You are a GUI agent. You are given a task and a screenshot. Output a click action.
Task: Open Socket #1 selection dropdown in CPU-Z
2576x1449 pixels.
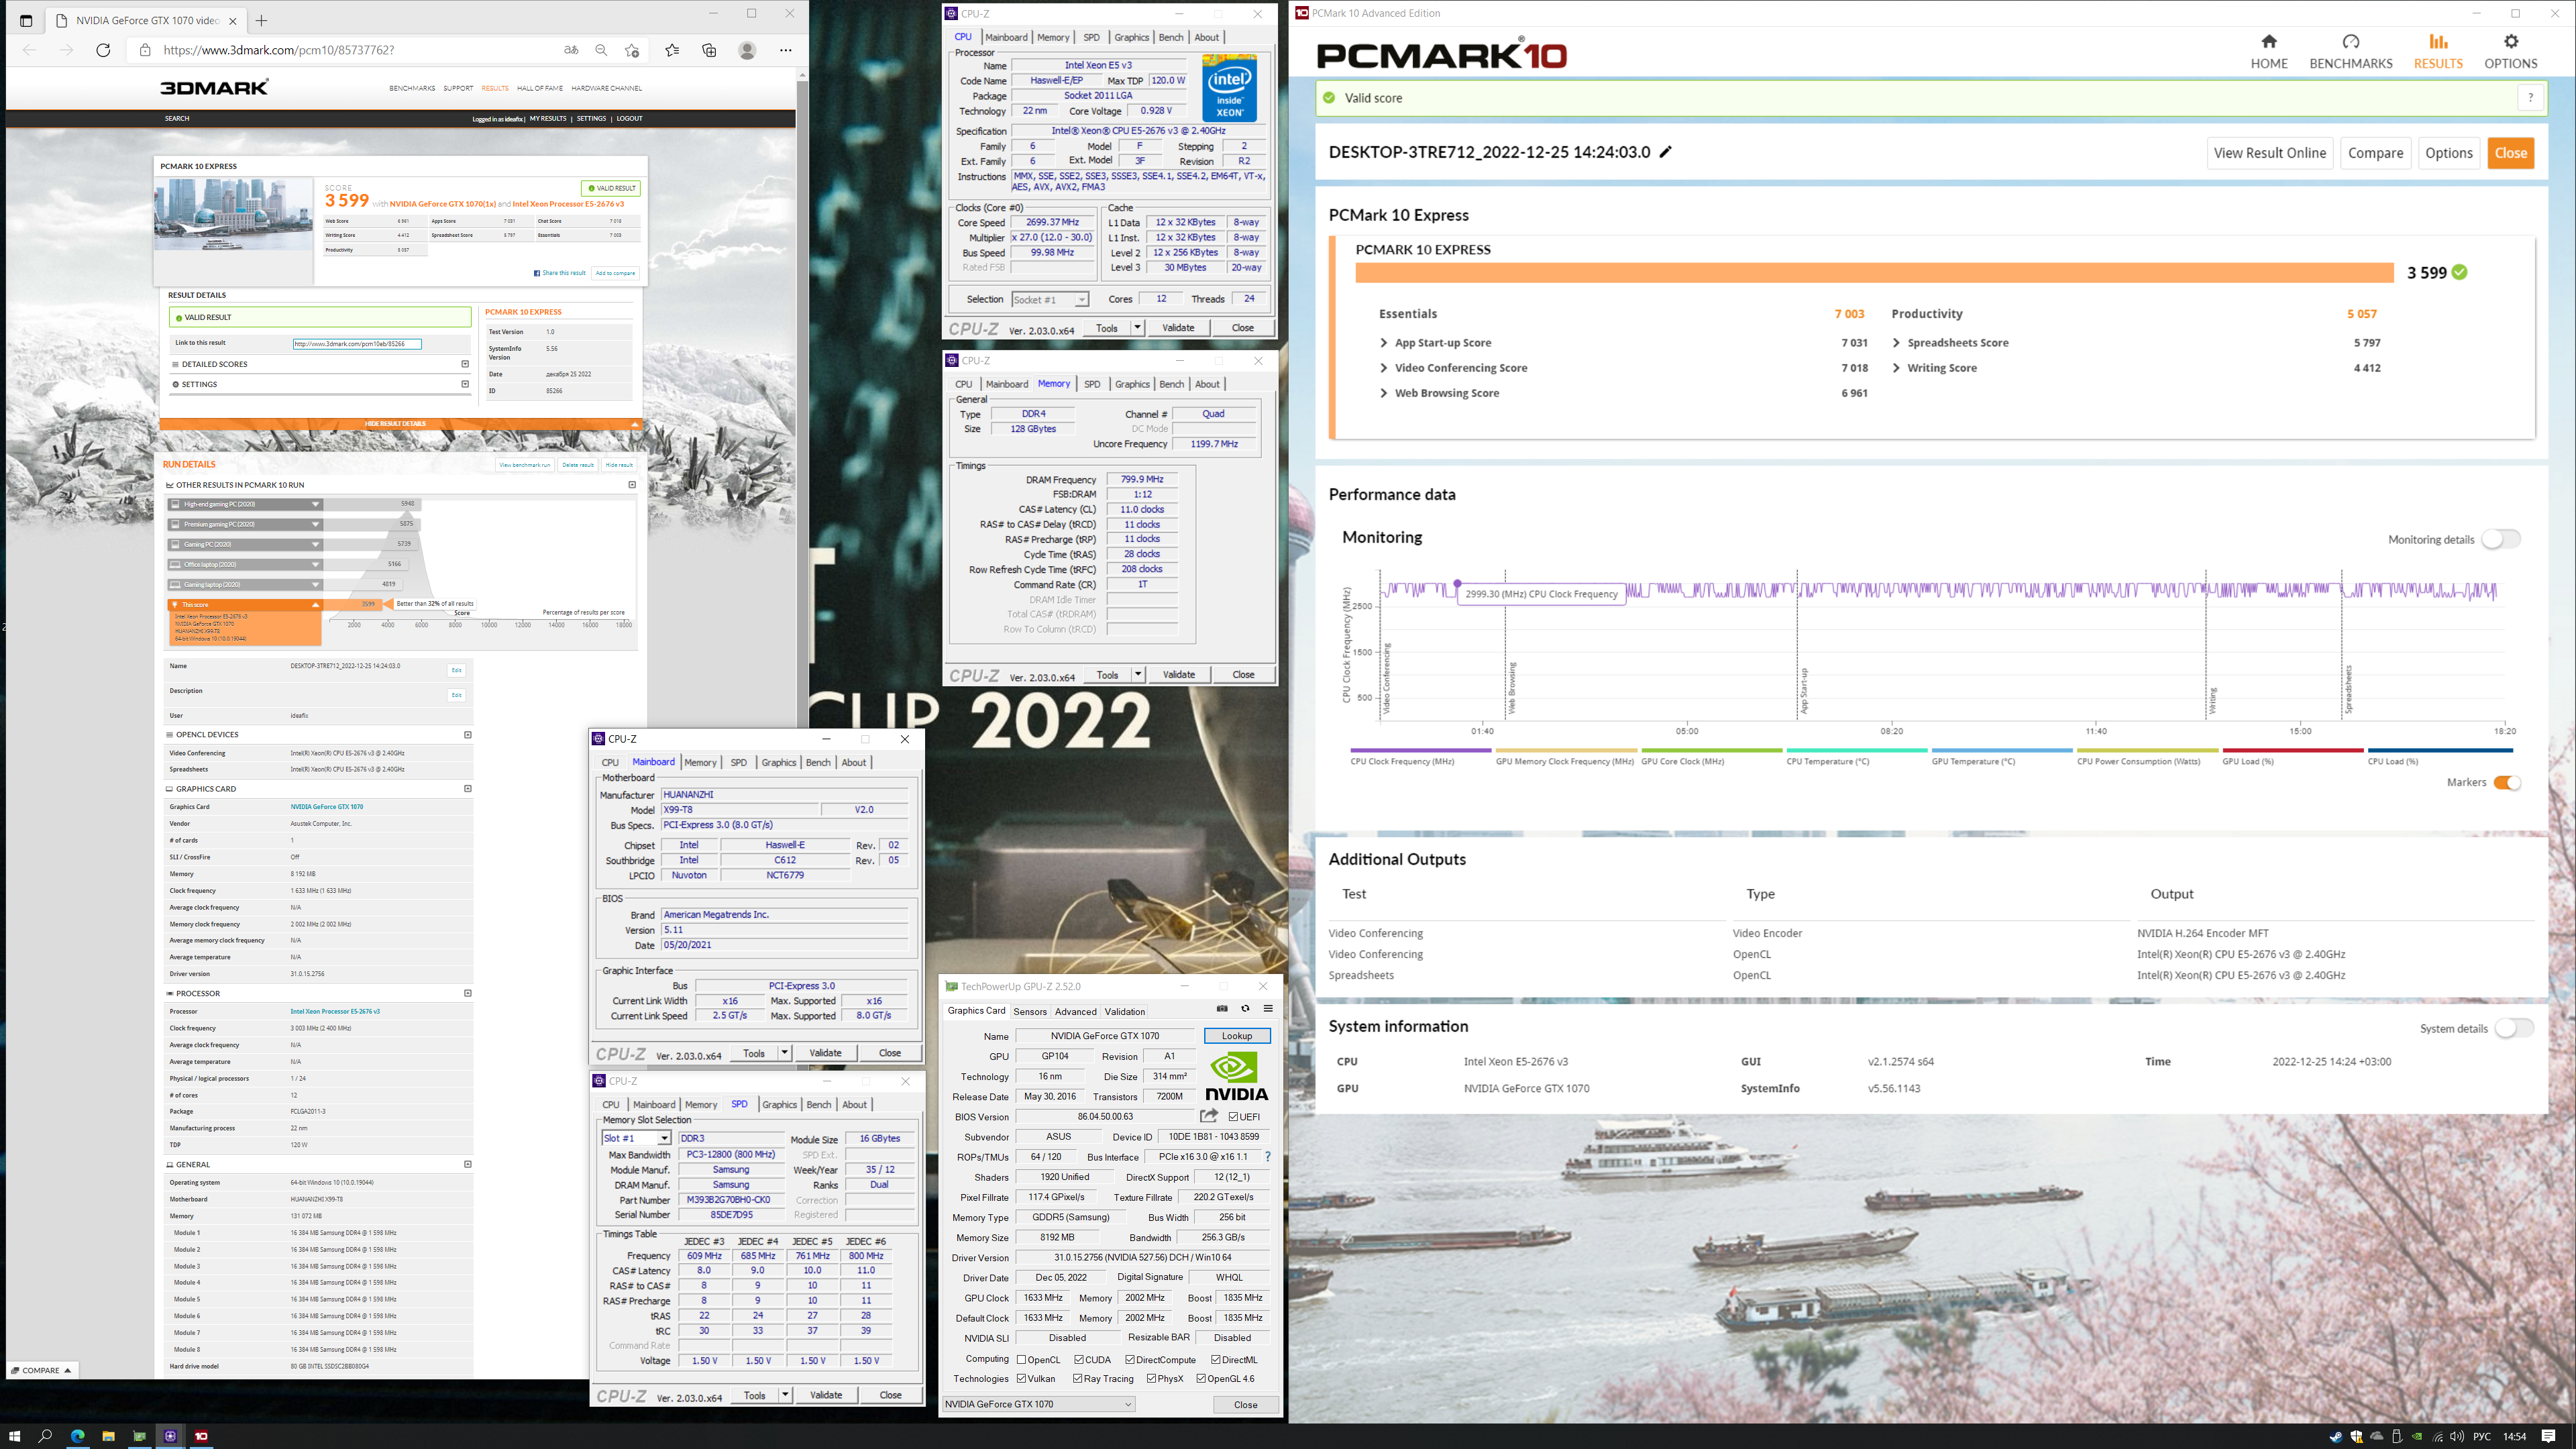click(1049, 300)
